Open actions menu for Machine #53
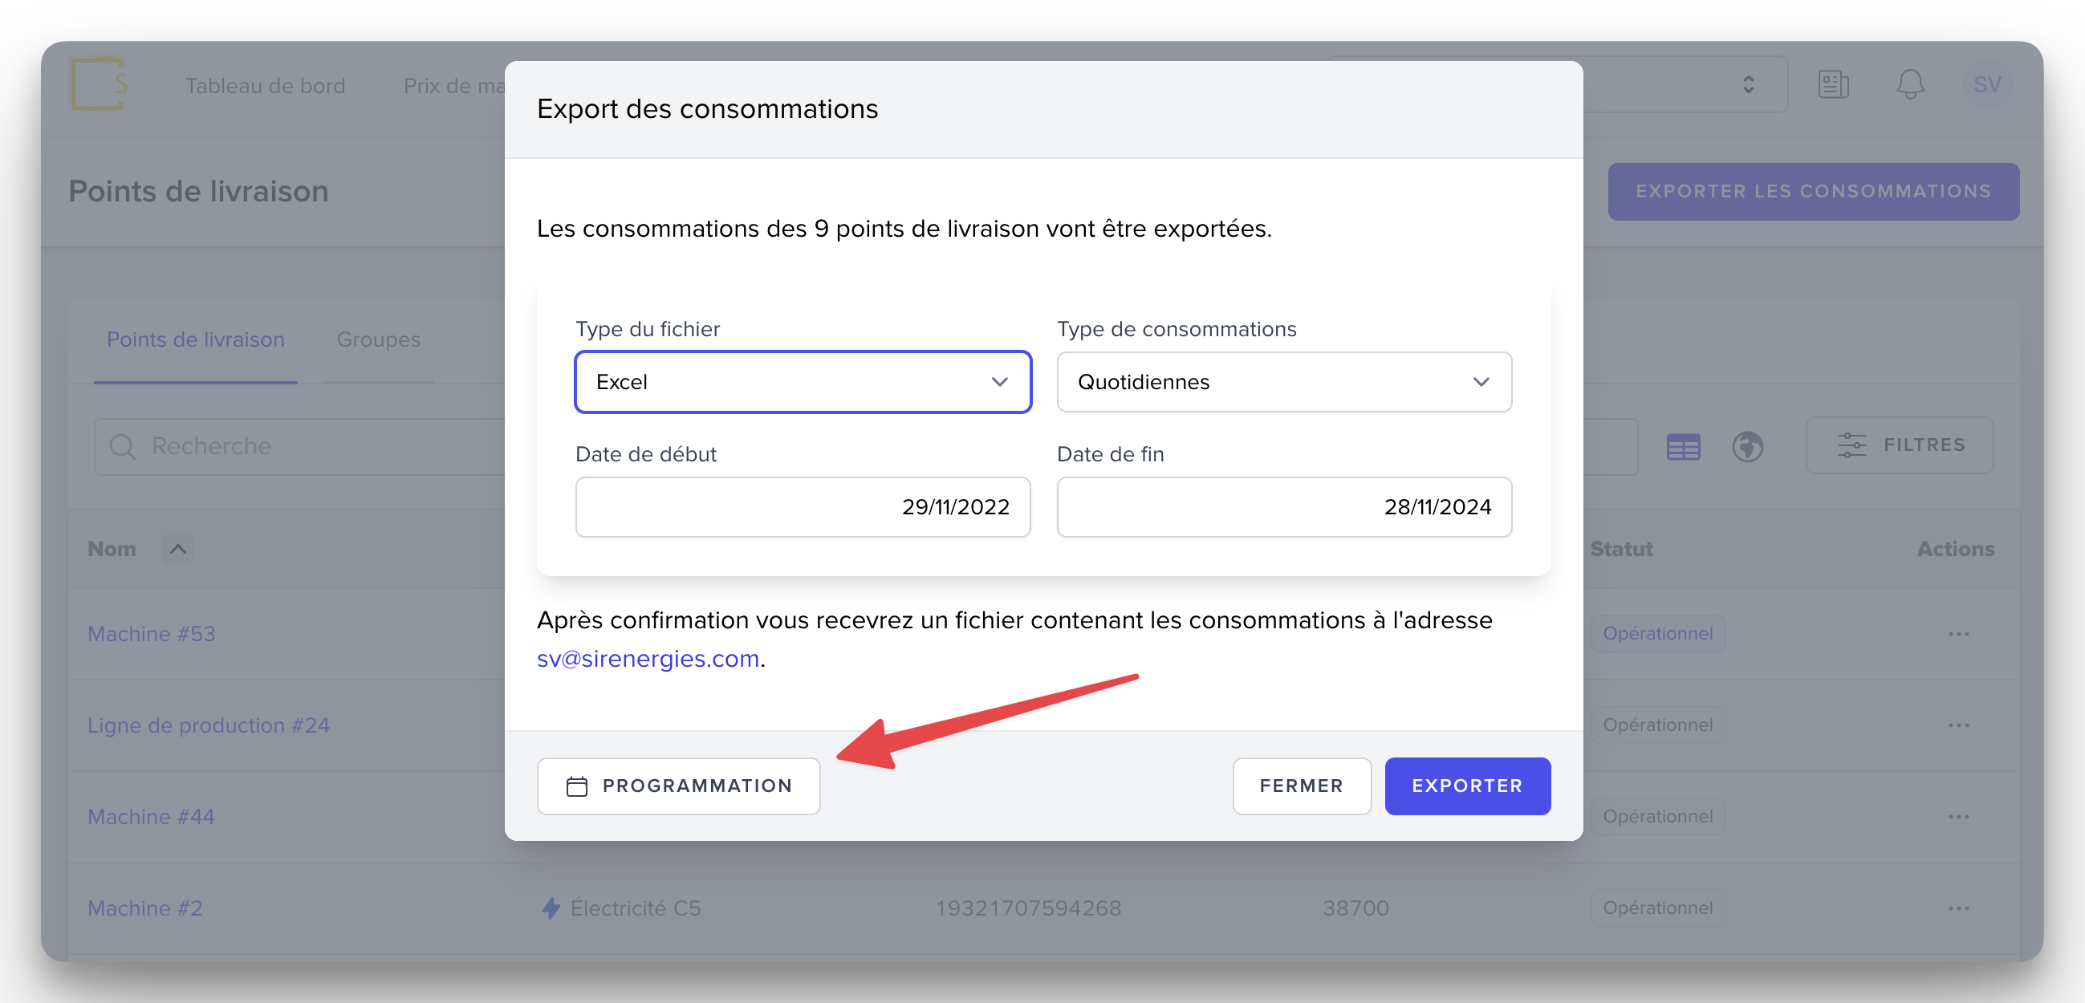This screenshot has height=1003, width=2085. click(1958, 634)
